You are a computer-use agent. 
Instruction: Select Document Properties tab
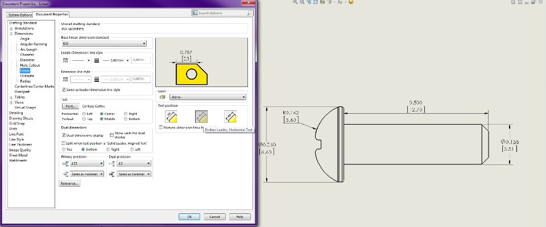pyautogui.click(x=52, y=14)
